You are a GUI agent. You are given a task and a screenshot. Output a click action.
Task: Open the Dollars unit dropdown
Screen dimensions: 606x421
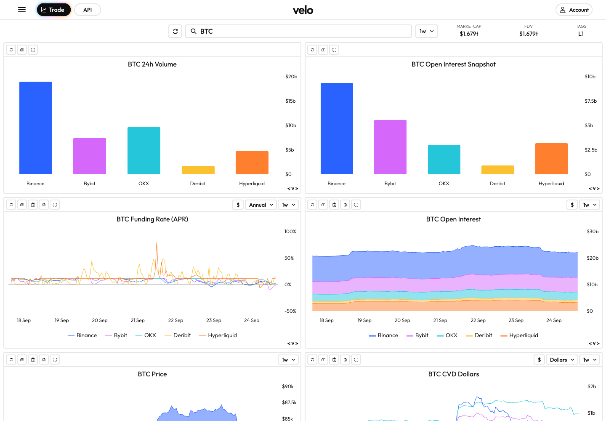pos(562,360)
